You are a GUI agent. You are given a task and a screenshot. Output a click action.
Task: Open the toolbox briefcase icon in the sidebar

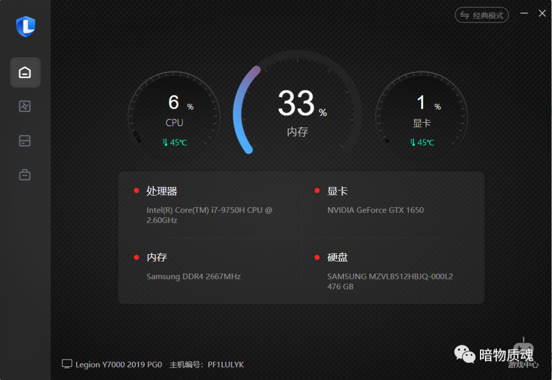[25, 175]
